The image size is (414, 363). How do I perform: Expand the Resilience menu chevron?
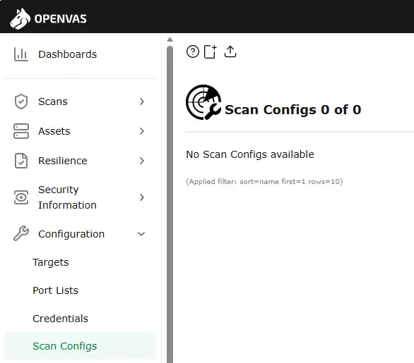[142, 161]
